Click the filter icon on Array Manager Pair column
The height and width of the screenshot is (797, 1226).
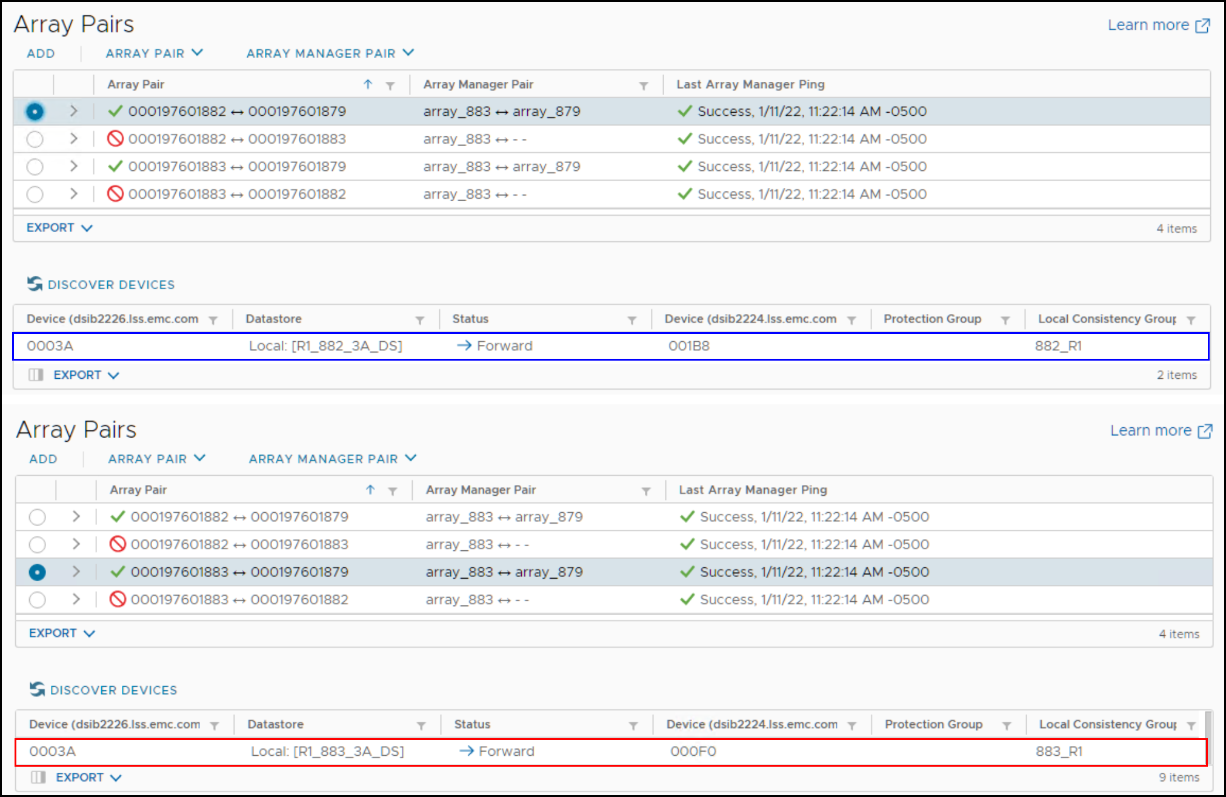coord(644,85)
